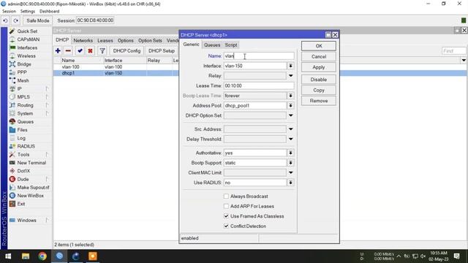Image resolution: width=468 pixels, height=263 pixels.
Task: Open Quick Set in sidebar
Action: click(27, 31)
